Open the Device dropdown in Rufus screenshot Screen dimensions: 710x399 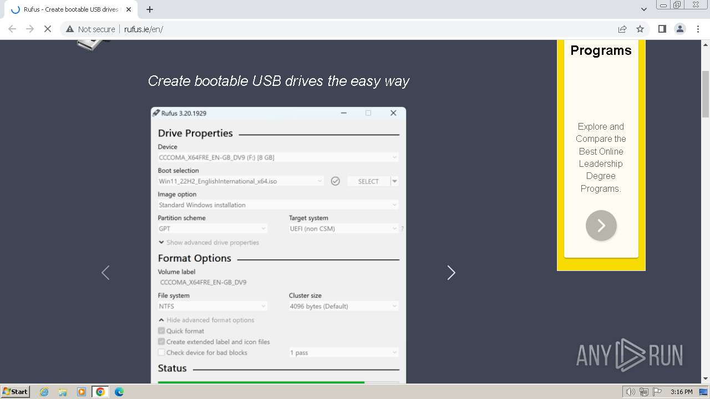[278, 157]
